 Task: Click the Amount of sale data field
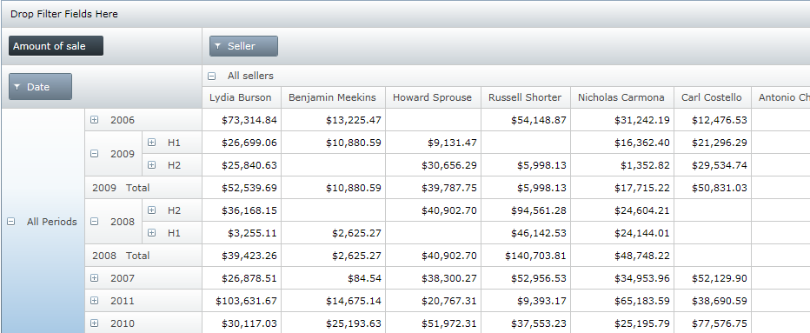click(56, 46)
